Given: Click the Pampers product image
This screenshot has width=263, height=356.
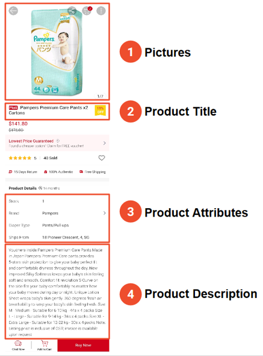Looking at the screenshot, I should pyautogui.click(x=57, y=52).
